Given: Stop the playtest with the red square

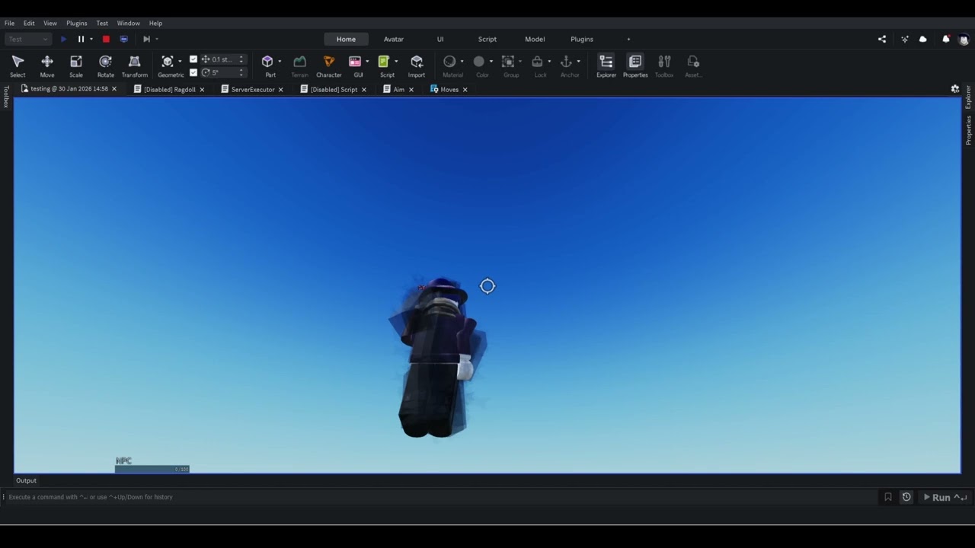Looking at the screenshot, I should pyautogui.click(x=106, y=39).
